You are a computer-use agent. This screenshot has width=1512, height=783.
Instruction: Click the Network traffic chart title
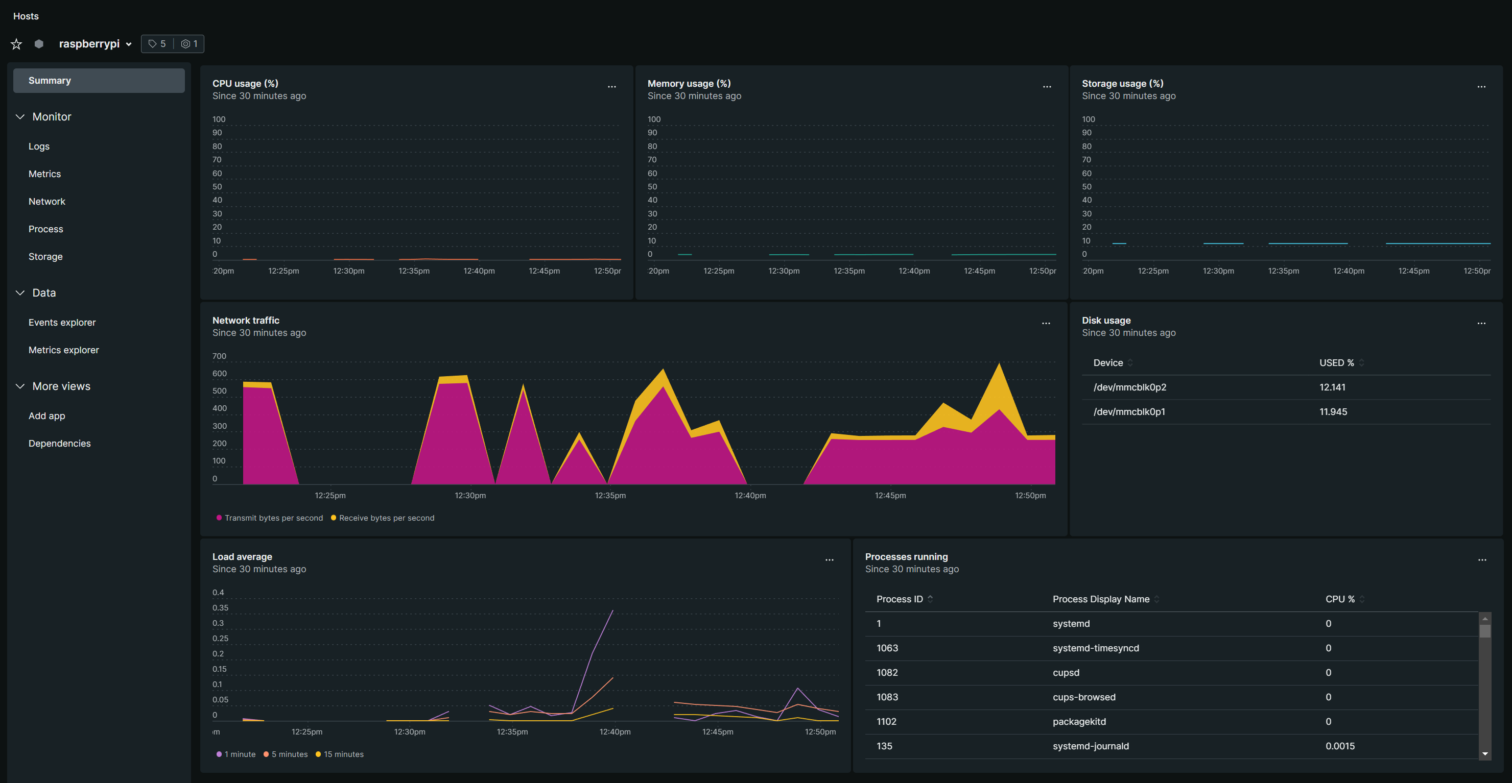coord(245,321)
